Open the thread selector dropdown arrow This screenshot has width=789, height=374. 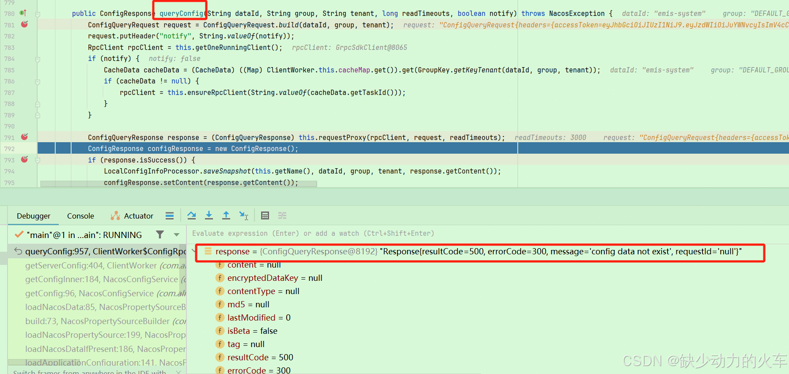coord(177,235)
